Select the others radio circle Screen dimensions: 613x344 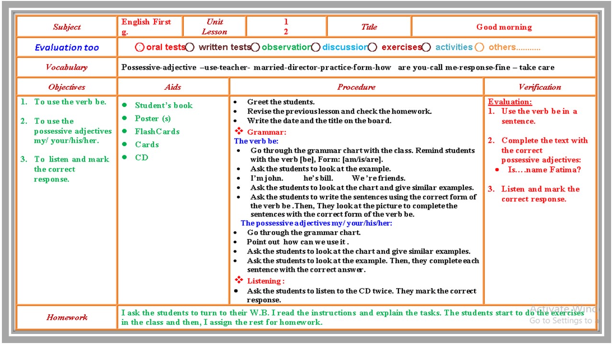479,47
